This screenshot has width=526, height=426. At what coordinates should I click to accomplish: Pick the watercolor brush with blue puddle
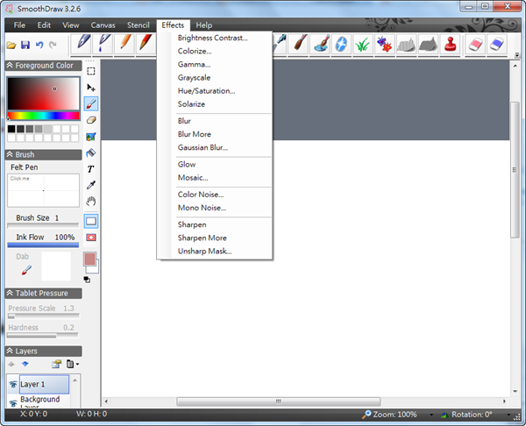tap(320, 44)
